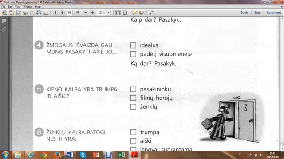Click the Edit/Sign document icon
This screenshot has width=284, height=159.
coord(18,13)
